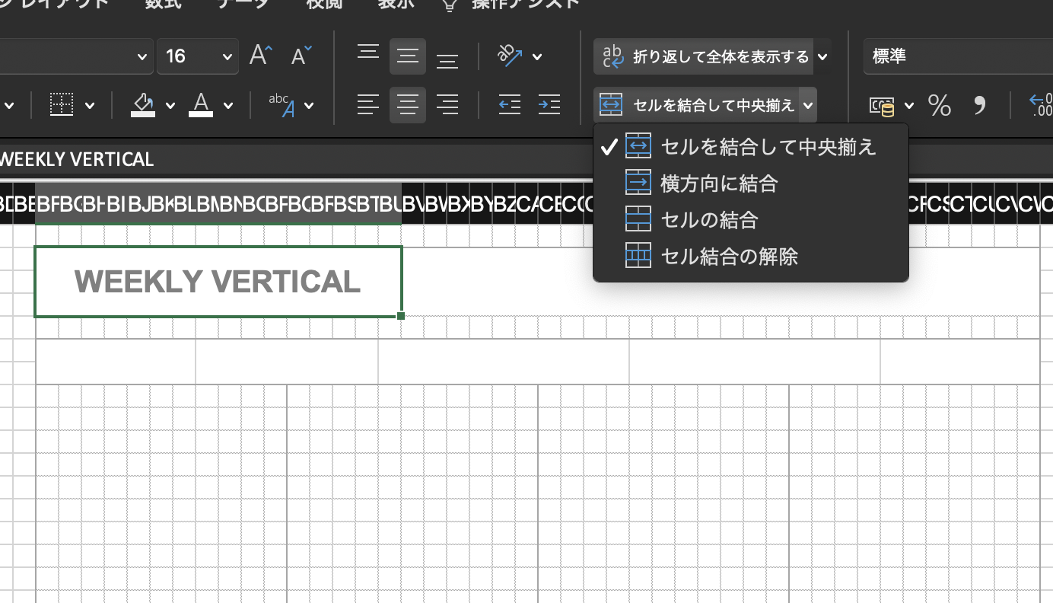
Task: Toggle middle vertical alignment
Action: 408,56
